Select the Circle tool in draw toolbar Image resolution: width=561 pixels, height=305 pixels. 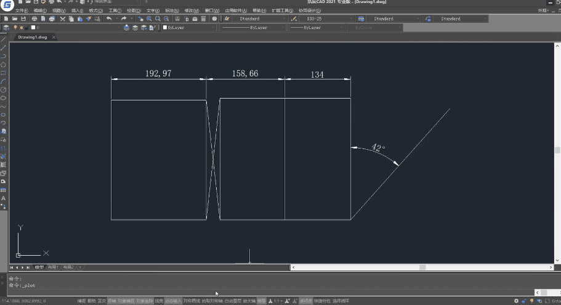coord(3,90)
